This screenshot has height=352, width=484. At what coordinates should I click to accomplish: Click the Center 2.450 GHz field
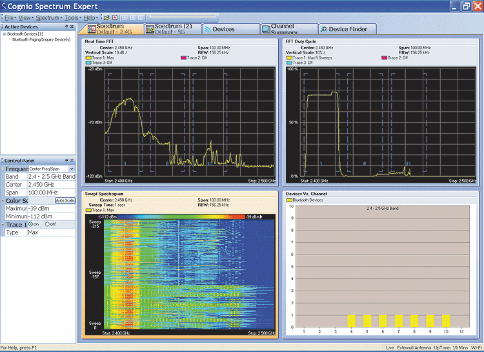tap(51, 185)
